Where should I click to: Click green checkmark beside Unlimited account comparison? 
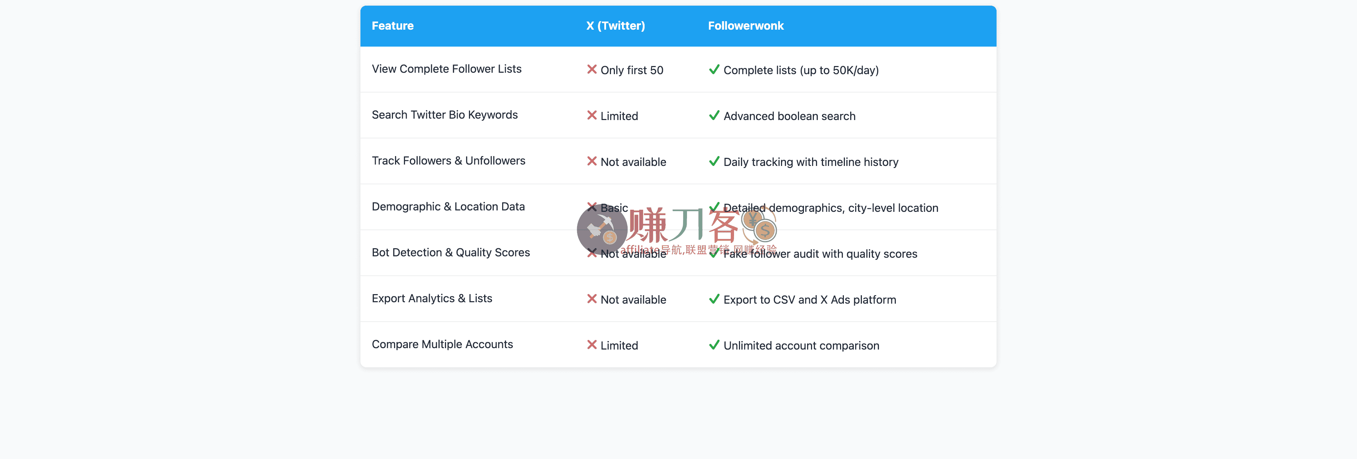click(714, 345)
